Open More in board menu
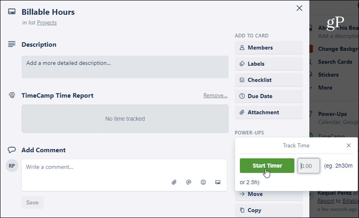359x218 pixels. point(325,88)
